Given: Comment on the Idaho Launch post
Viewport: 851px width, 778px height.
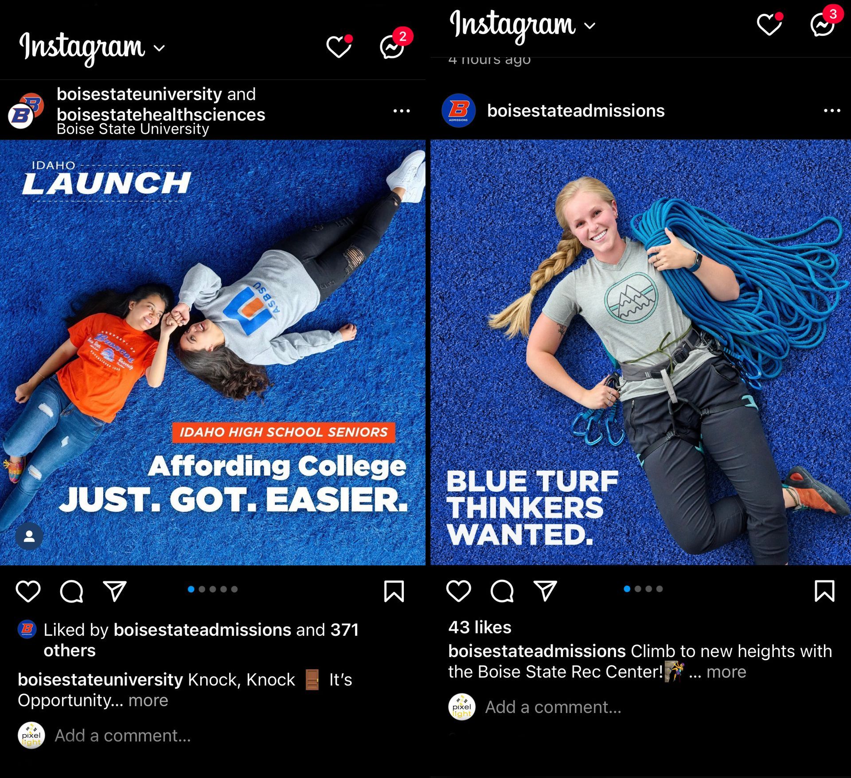Looking at the screenshot, I should 71,591.
